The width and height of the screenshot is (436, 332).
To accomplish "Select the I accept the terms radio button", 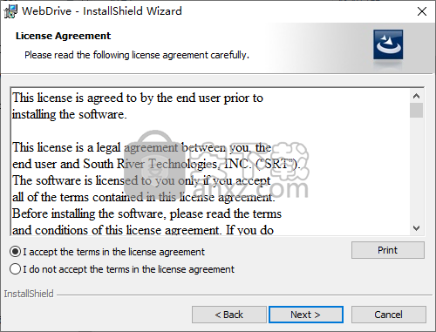I will [15, 252].
